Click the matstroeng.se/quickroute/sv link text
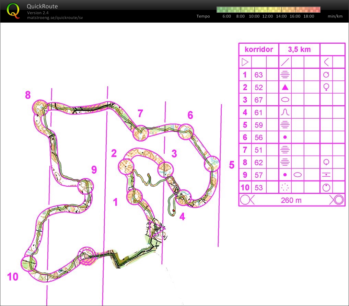349x306 pixels. [x=55, y=18]
